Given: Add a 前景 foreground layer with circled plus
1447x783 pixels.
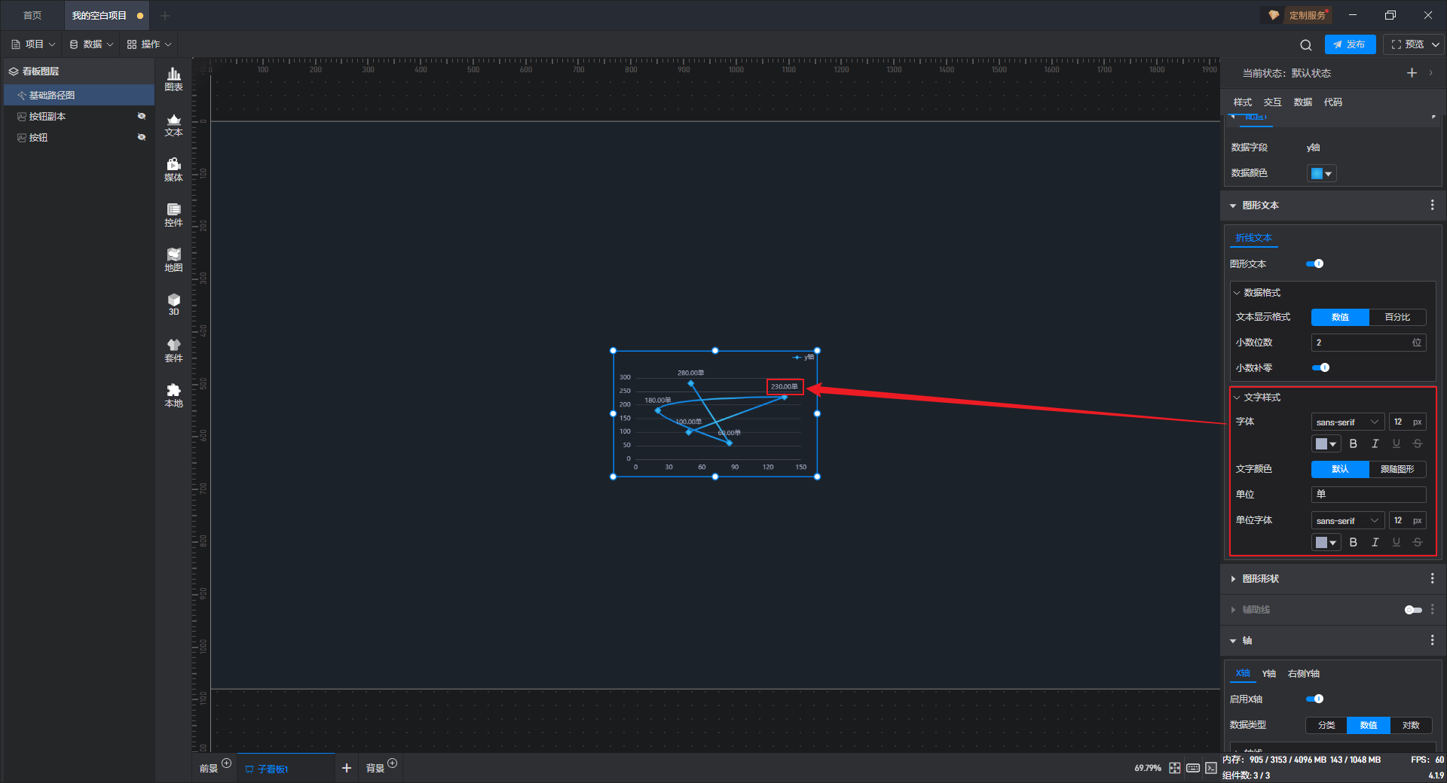Looking at the screenshot, I should pos(227,763).
